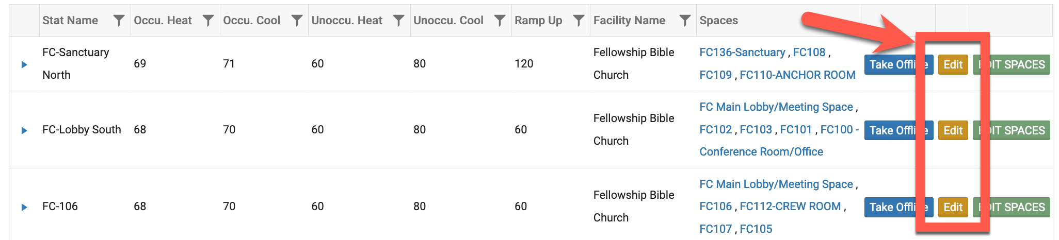Expand the FC-106 row
1059x240 pixels.
pyautogui.click(x=24, y=207)
